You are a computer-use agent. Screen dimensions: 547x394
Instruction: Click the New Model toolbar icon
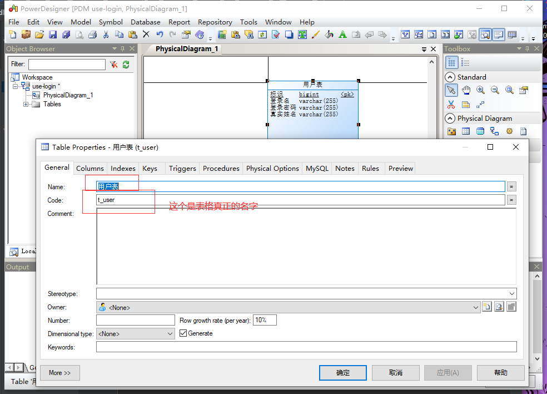tap(13, 35)
